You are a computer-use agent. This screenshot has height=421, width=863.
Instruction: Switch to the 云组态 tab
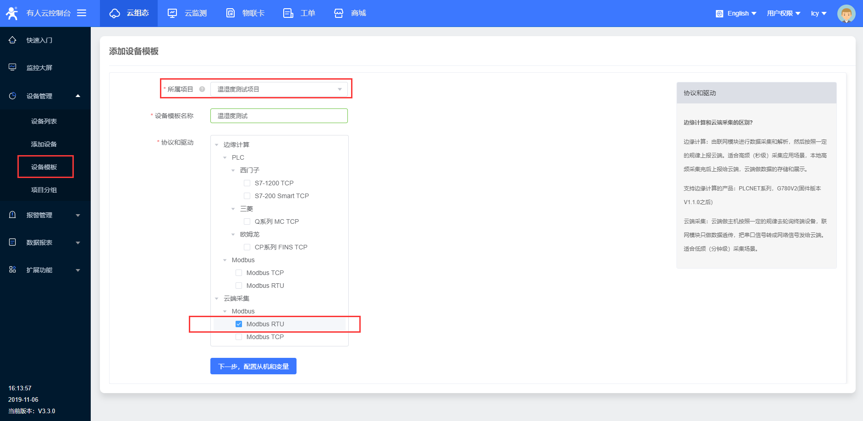(129, 13)
